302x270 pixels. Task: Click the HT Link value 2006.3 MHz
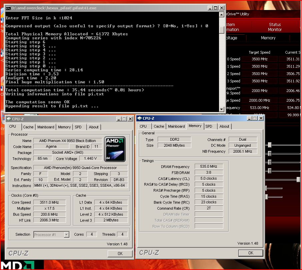(49, 220)
